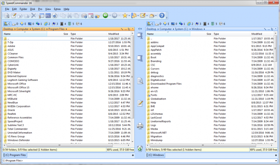
Task: Click the drive information icon
Action: 84,16
